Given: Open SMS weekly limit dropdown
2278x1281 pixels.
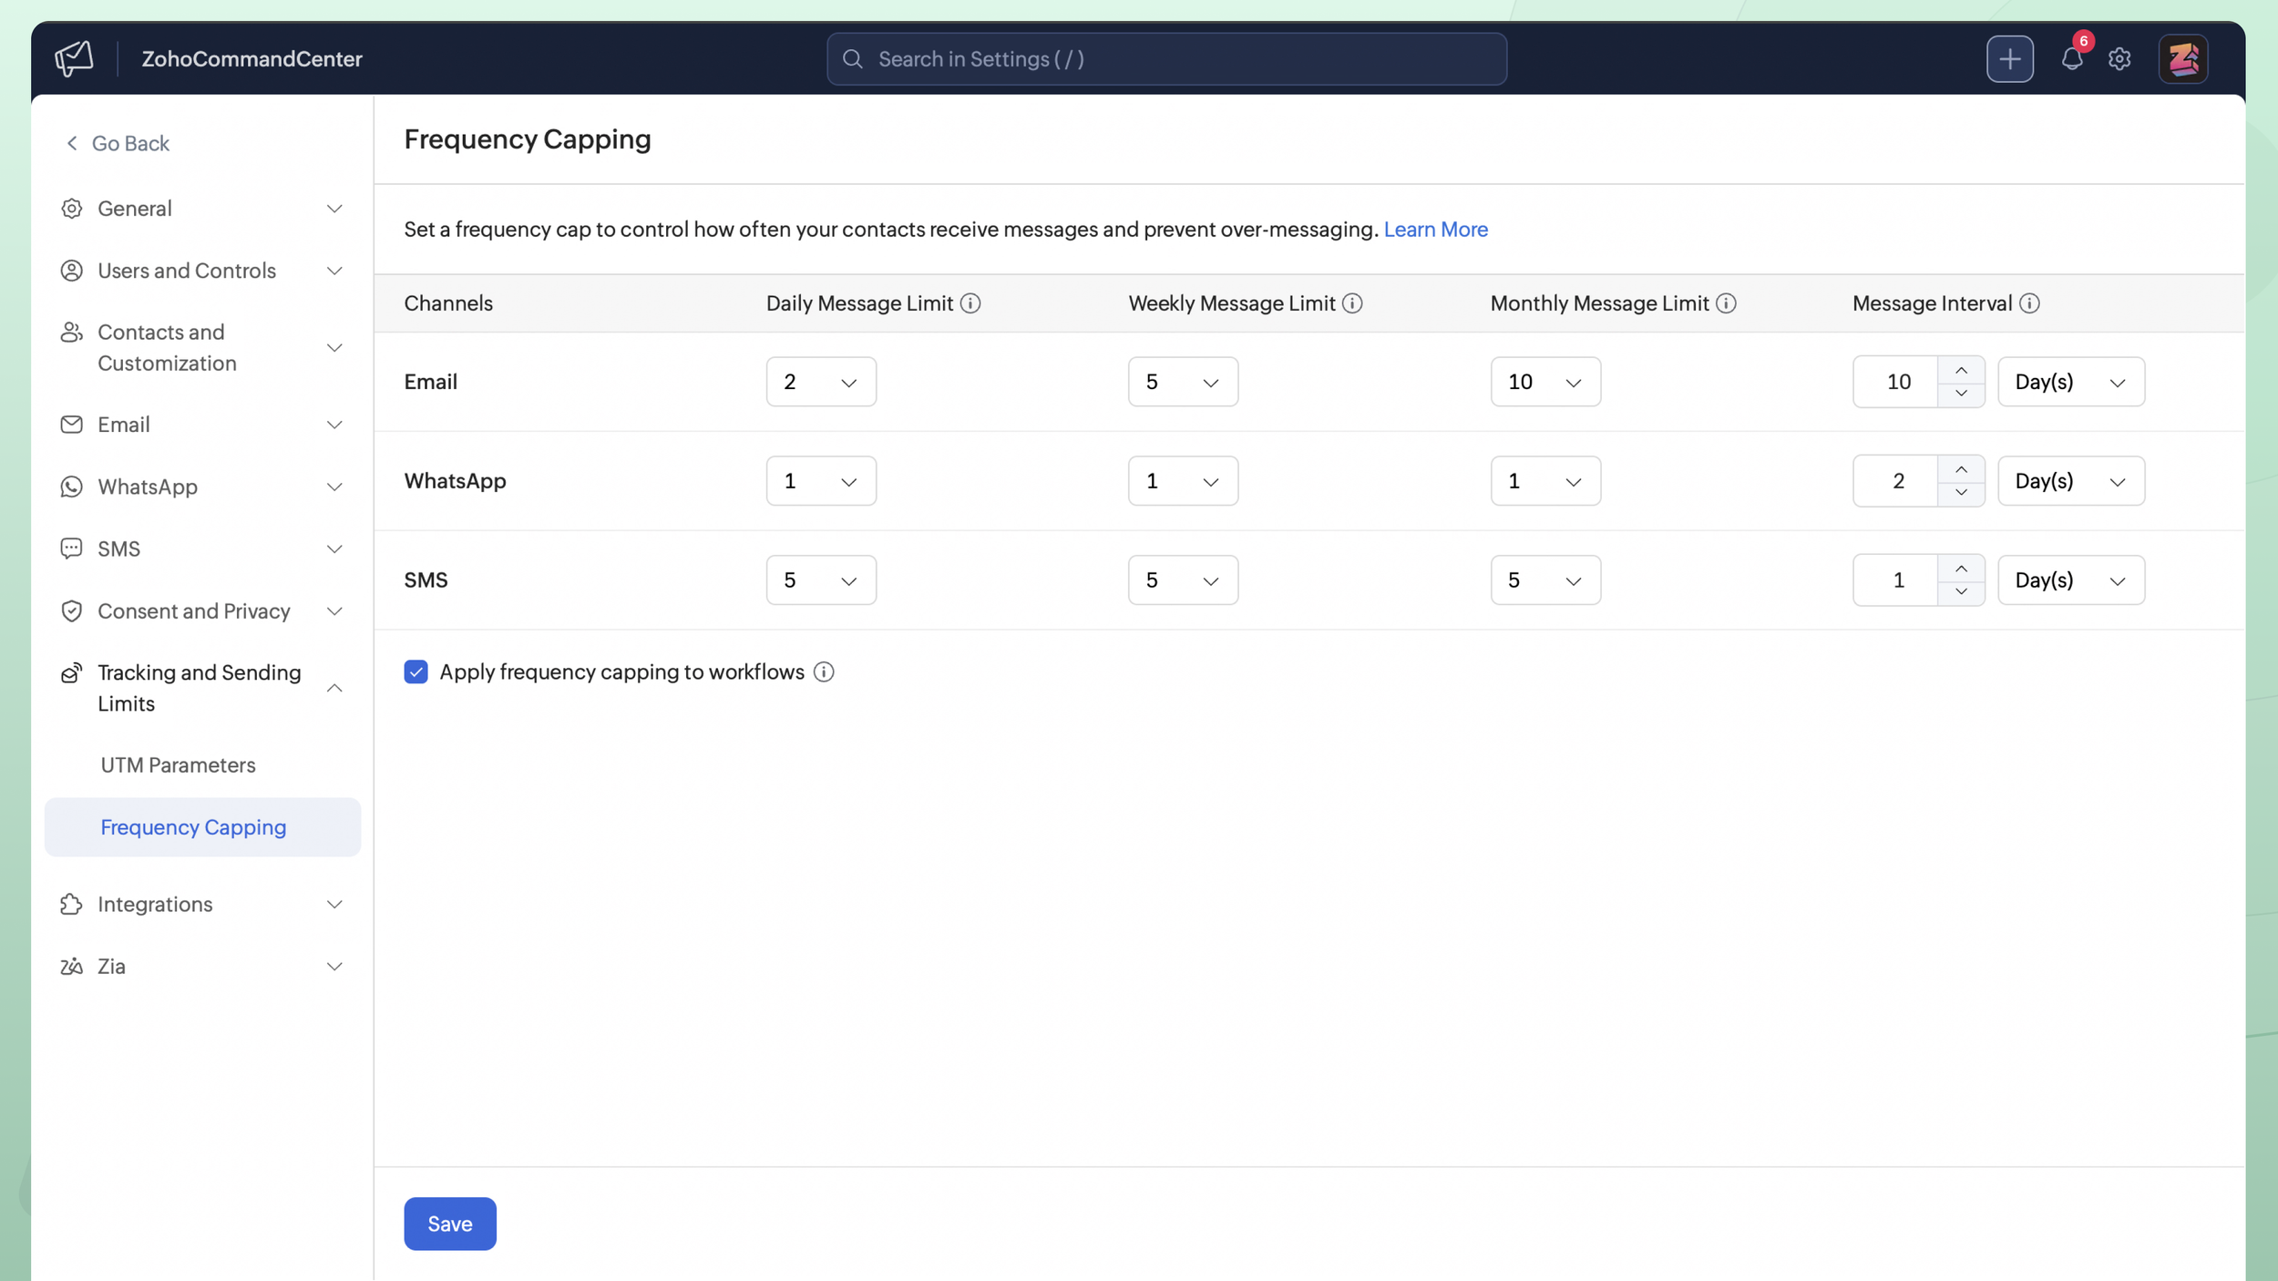Looking at the screenshot, I should coord(1183,580).
